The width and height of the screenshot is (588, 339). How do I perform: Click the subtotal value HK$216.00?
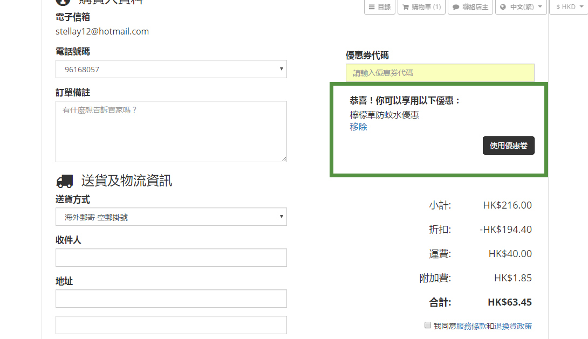[508, 205]
